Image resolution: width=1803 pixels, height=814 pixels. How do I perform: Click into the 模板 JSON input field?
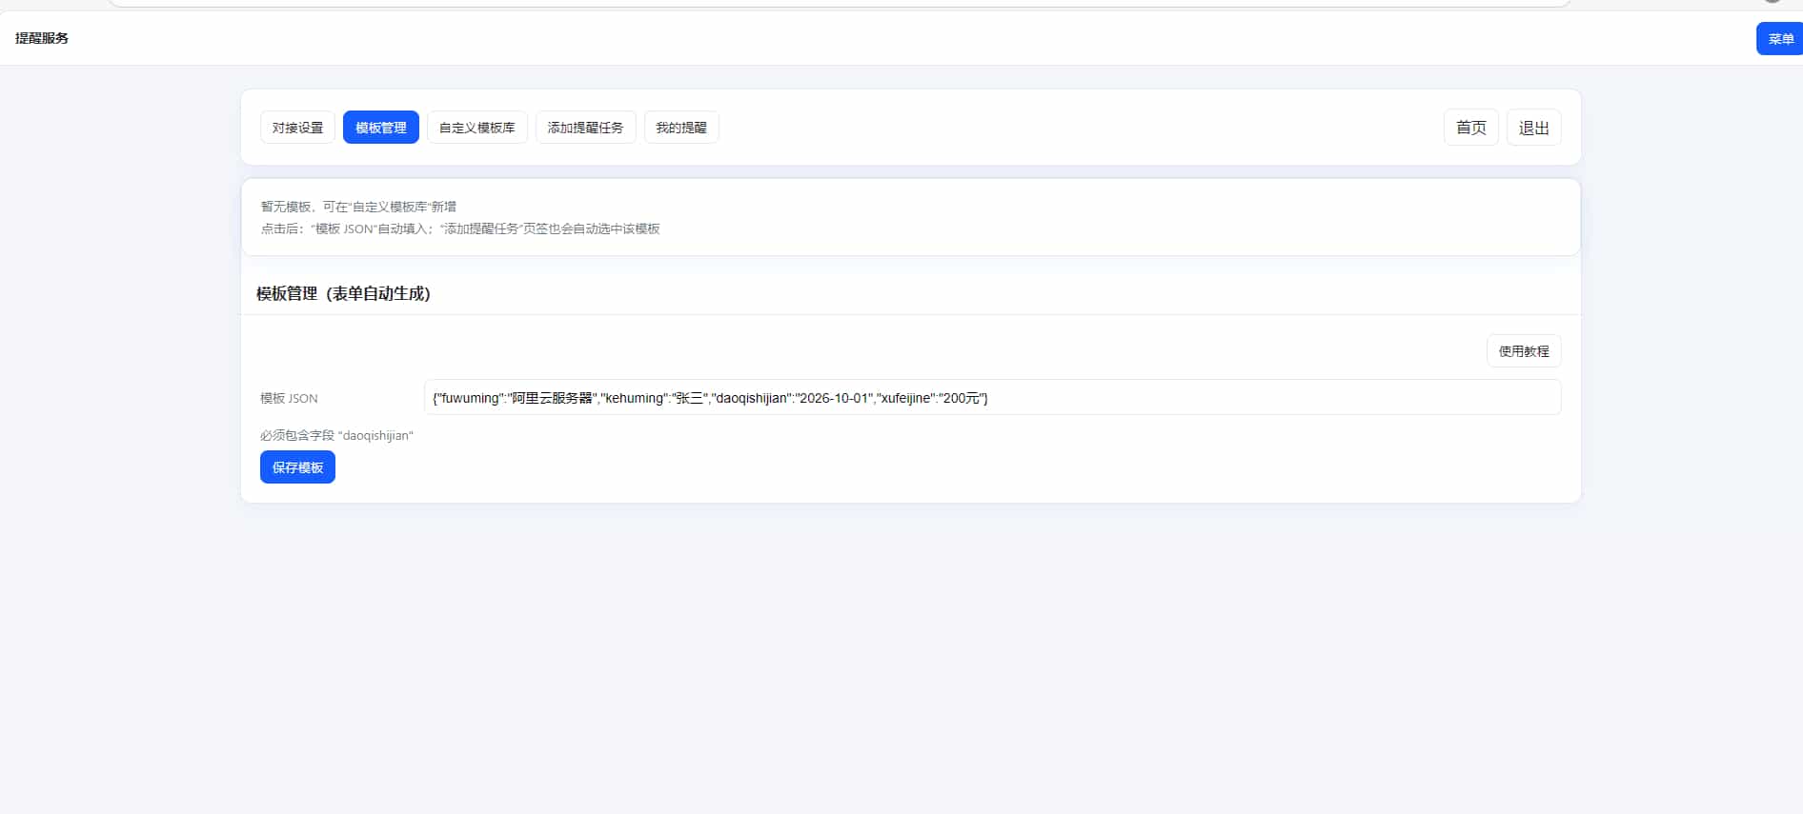tap(991, 398)
